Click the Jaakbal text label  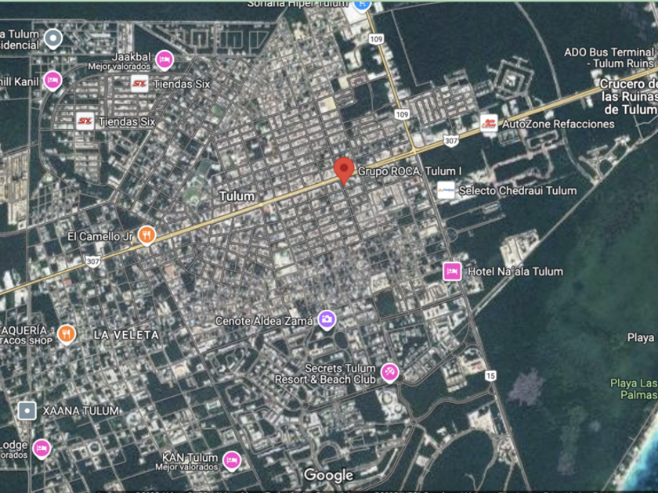click(131, 57)
